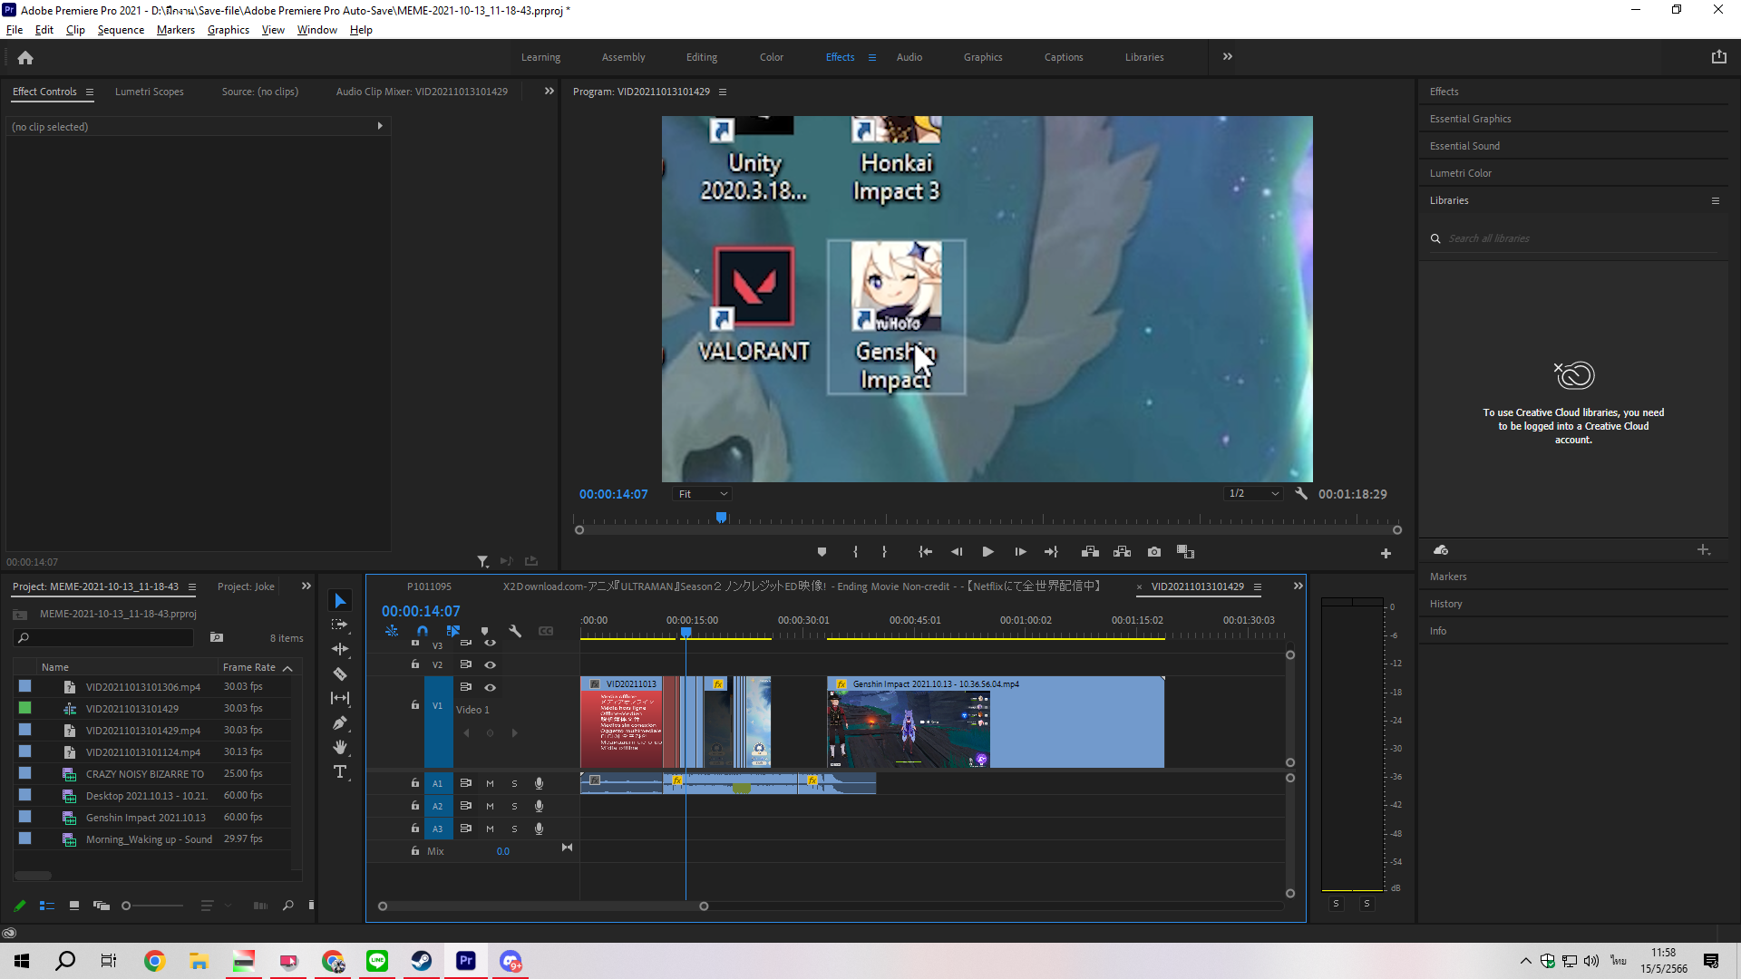Select the Track Select Forward tool
This screenshot has width=1741, height=979.
[x=340, y=625]
